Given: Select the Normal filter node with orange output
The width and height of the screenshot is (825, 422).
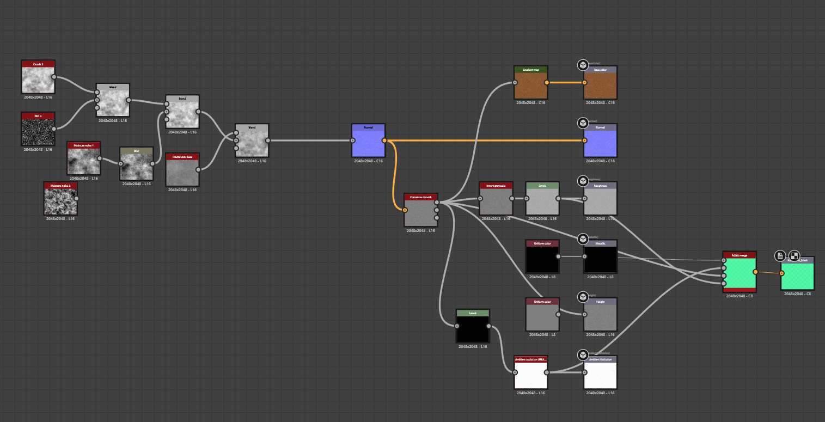Looking at the screenshot, I should (369, 140).
